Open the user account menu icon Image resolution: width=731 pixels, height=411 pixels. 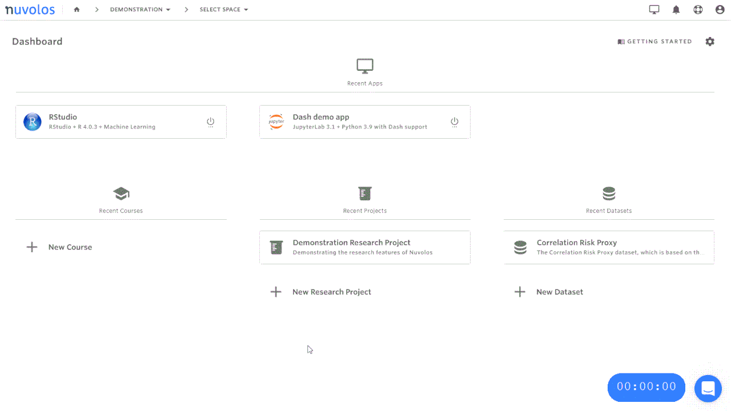click(720, 10)
